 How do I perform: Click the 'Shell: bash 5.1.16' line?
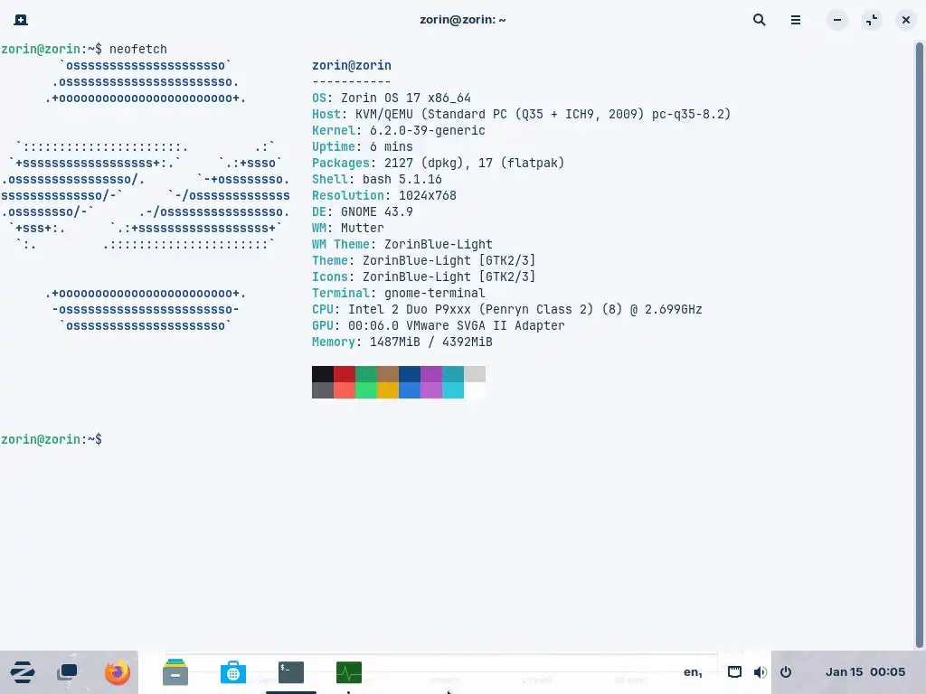pyautogui.click(x=377, y=180)
